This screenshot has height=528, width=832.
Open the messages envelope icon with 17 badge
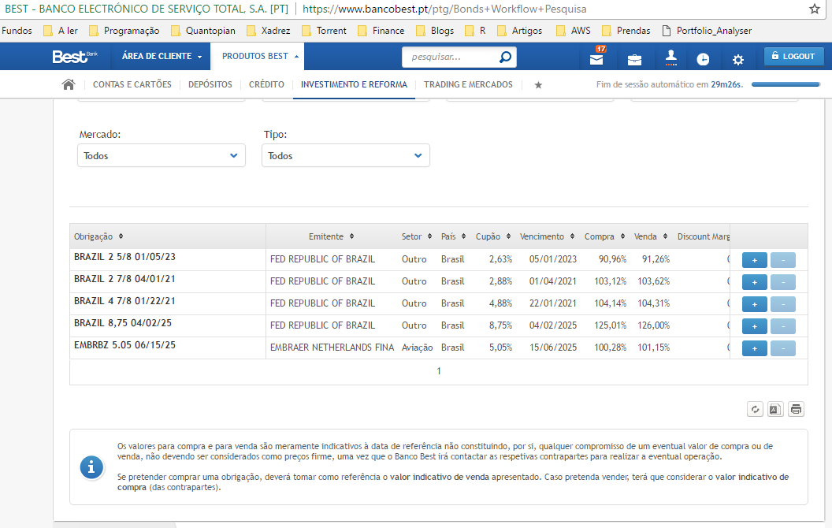[x=596, y=59]
